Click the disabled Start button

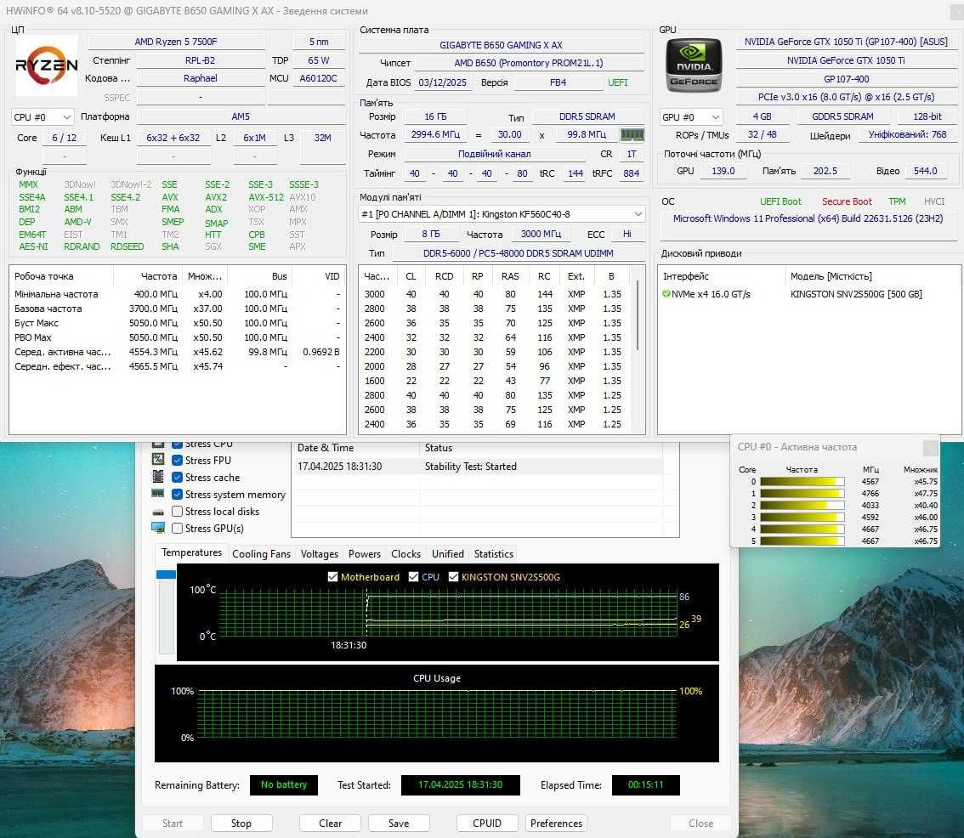tap(172, 824)
